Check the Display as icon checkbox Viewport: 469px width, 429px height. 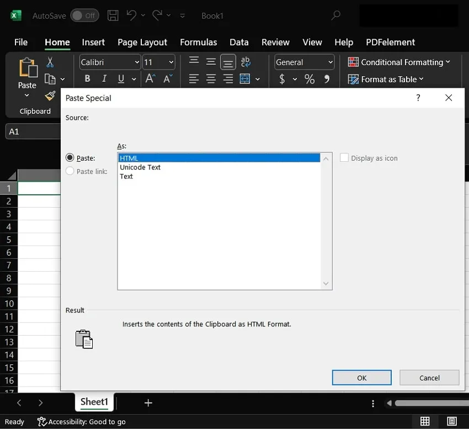(x=344, y=158)
